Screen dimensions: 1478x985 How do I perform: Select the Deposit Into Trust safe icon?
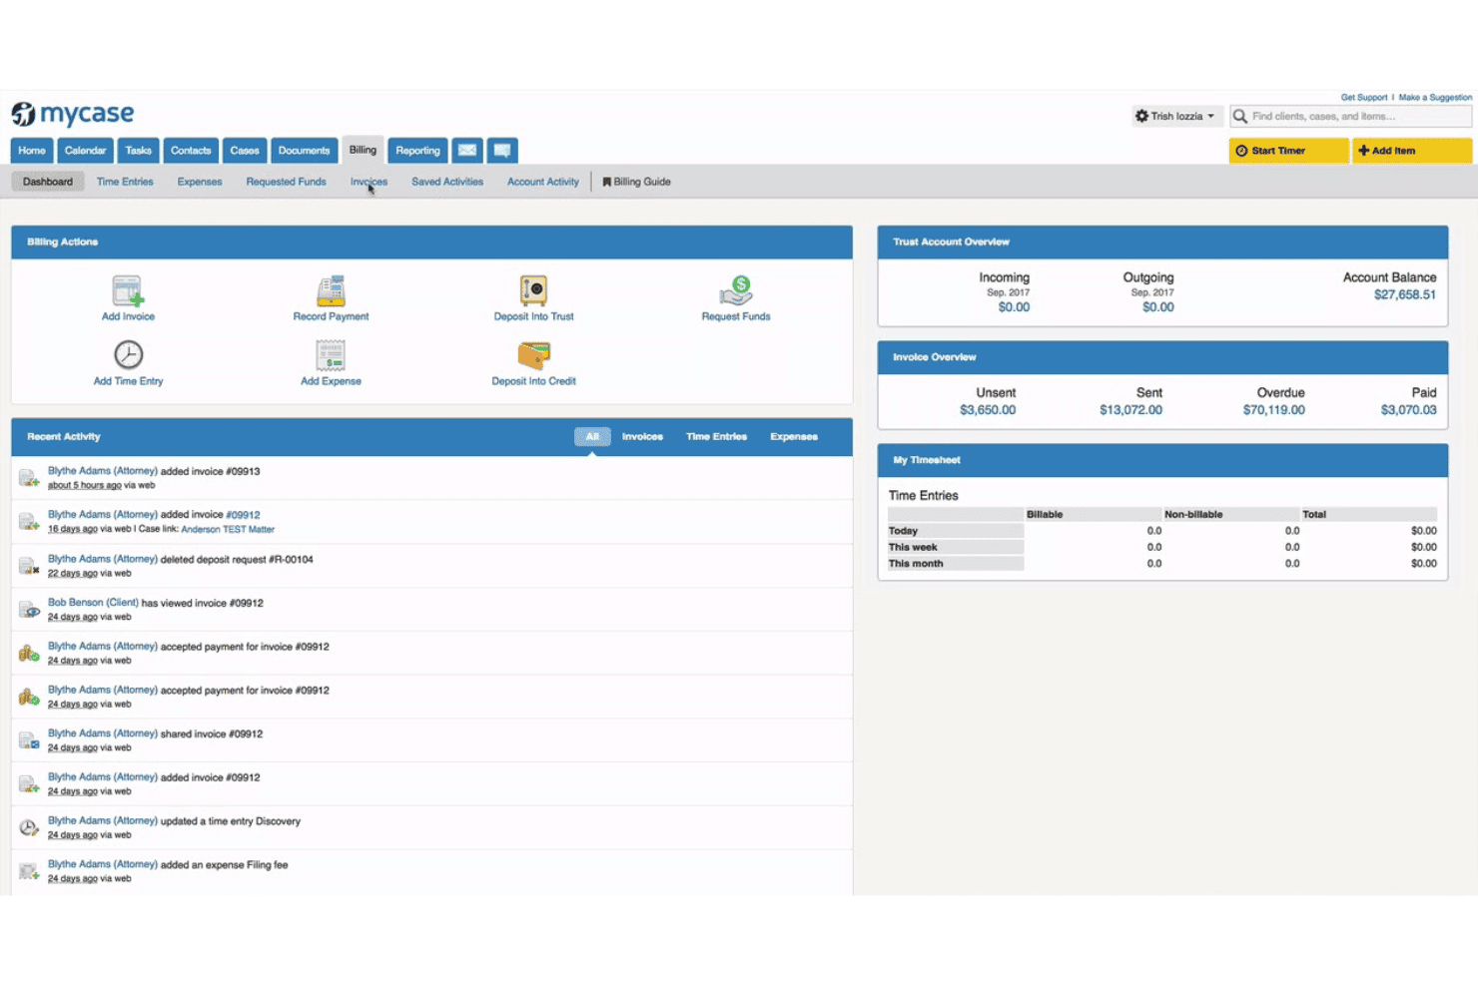coord(533,290)
